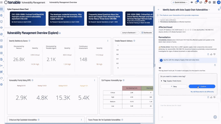The height and width of the screenshot is (124, 221).
Task: Click icon next to Vulnerability Management Overview title
Action: [60, 33]
